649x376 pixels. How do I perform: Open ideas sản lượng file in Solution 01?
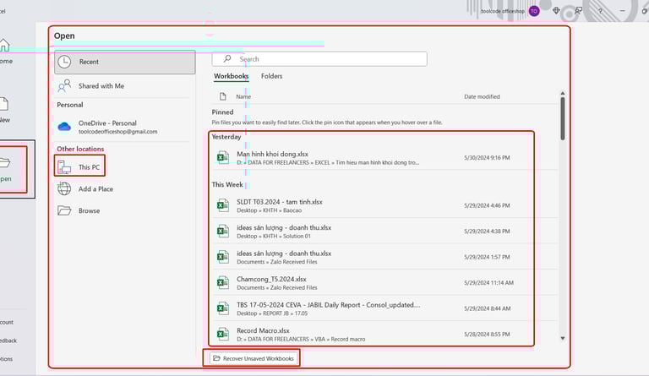[385, 232]
